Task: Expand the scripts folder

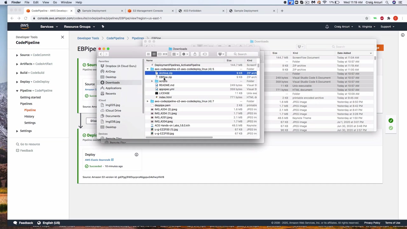Action: click(152, 81)
